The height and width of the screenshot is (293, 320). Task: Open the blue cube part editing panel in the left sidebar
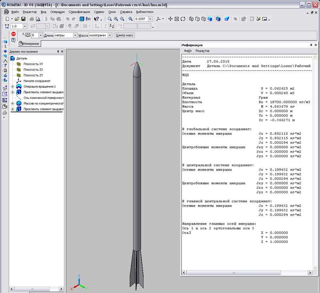click(5, 42)
